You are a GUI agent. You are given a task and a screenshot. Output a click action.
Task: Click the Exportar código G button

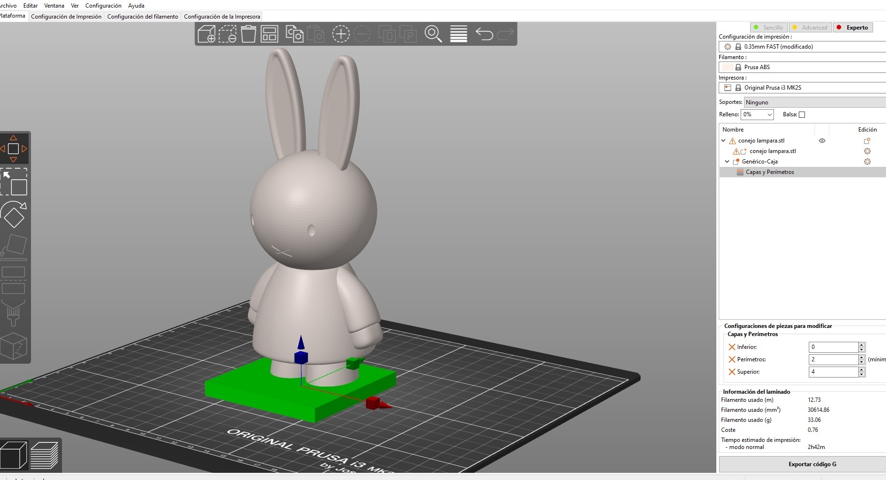[813, 464]
